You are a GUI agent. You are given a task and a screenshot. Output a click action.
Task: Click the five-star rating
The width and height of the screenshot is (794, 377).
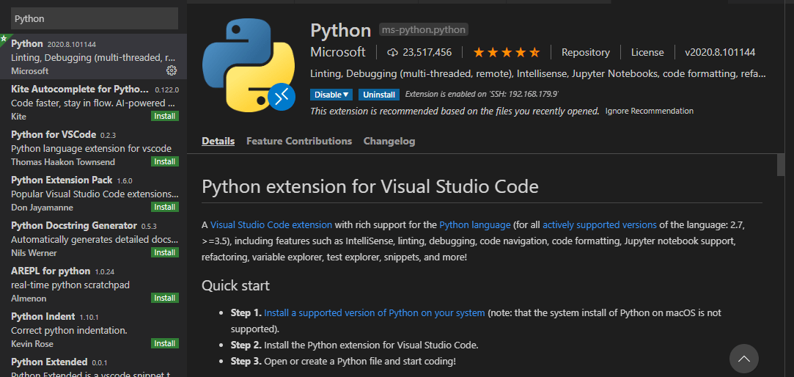coord(507,52)
